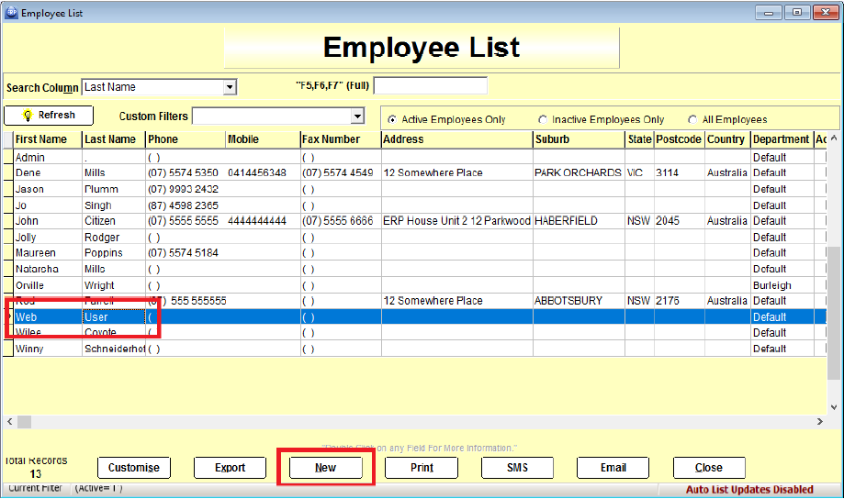Click postcode 2045 cell
This screenshot has height=499, width=844.
[679, 221]
